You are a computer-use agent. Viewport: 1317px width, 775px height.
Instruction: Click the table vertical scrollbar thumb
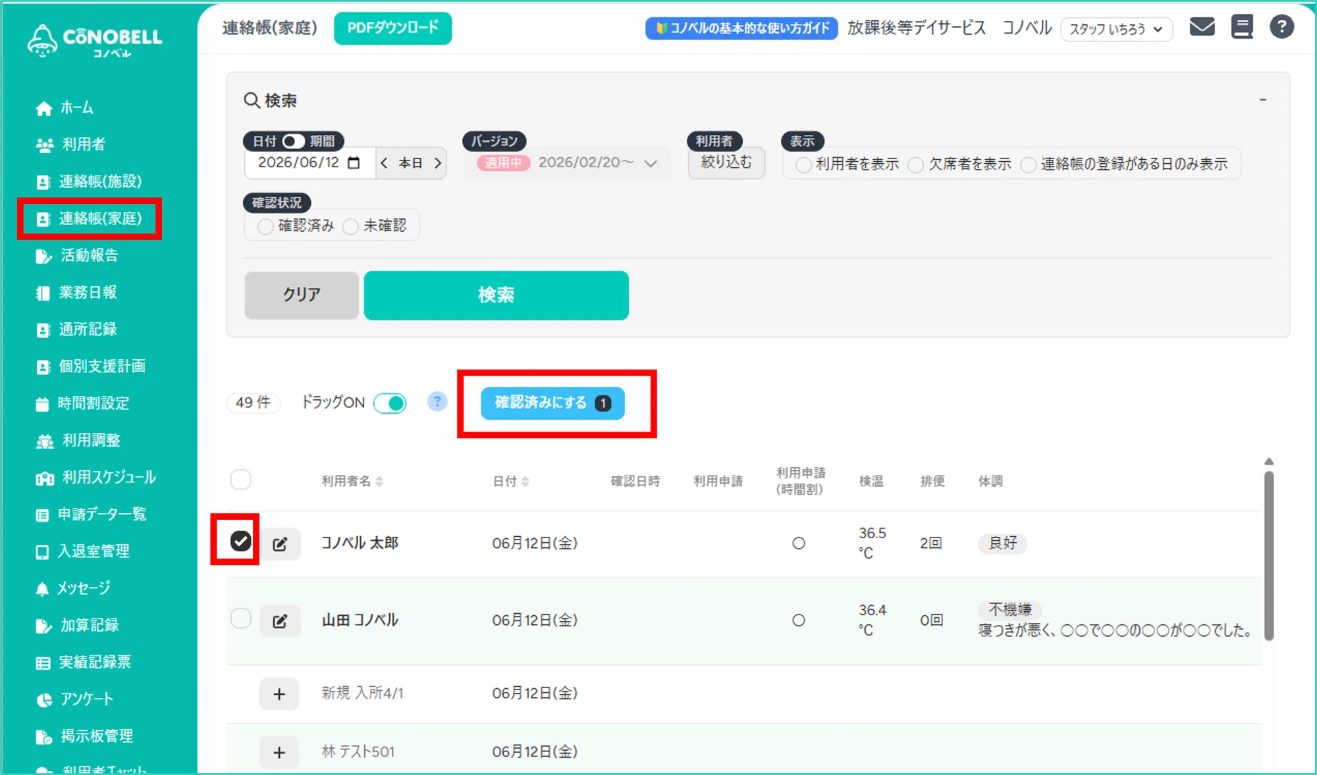pyautogui.click(x=1269, y=556)
